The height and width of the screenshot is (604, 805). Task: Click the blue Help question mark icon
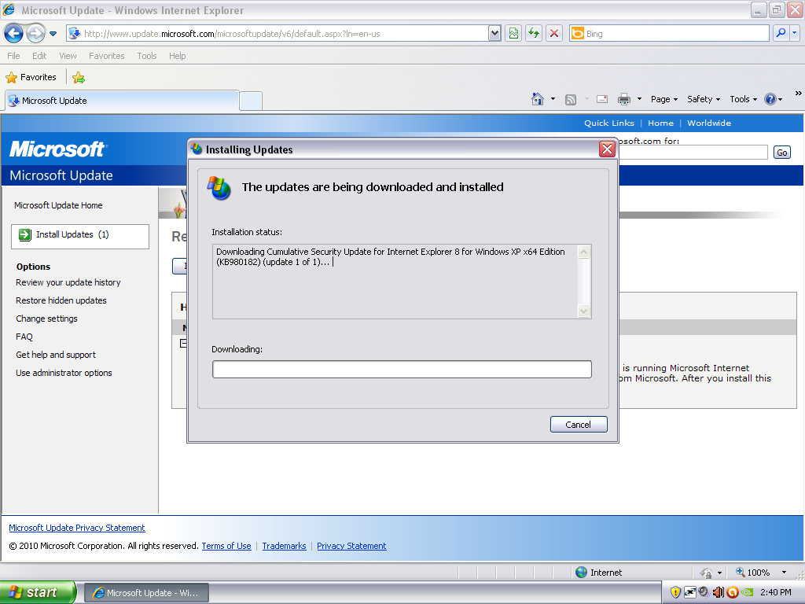coord(770,99)
